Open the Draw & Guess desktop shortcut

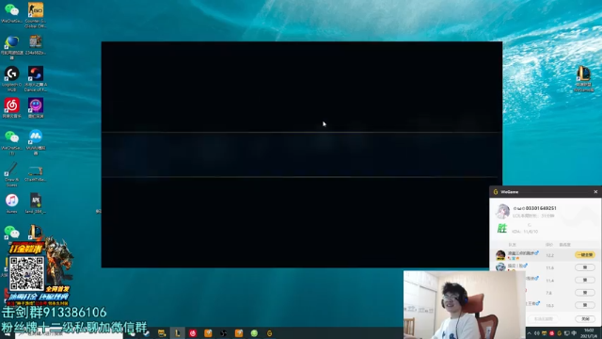[11, 173]
